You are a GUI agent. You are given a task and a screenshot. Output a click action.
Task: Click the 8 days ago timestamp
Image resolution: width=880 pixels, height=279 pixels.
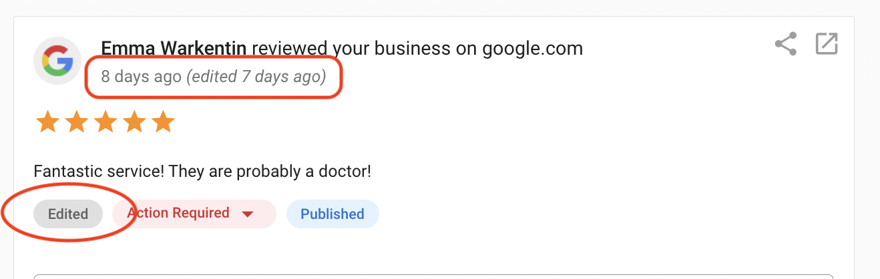[142, 77]
